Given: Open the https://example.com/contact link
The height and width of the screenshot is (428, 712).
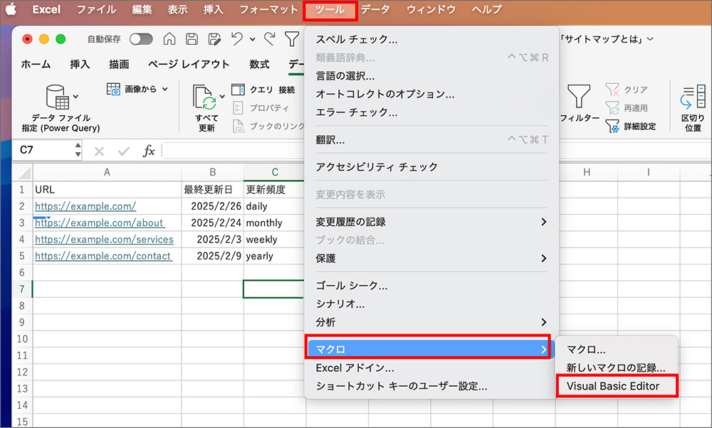Looking at the screenshot, I should (103, 256).
